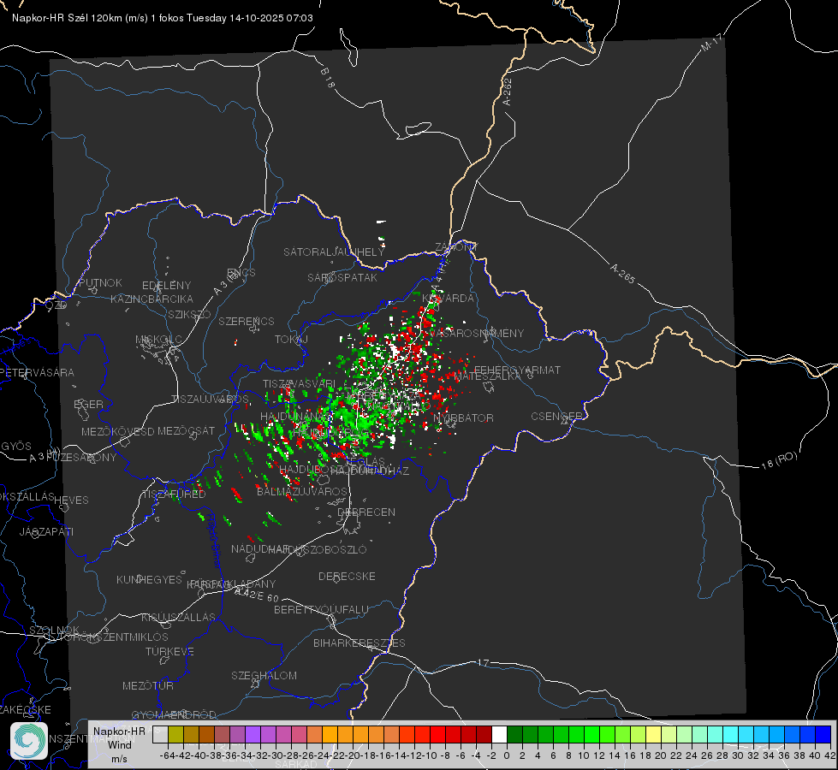This screenshot has height=770, width=838.
Task: Click the JÁSZAPÁTI city label
Action: pos(46,531)
